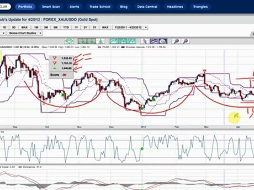
Task: Click the Apr label on time axis
Action: pos(238,127)
